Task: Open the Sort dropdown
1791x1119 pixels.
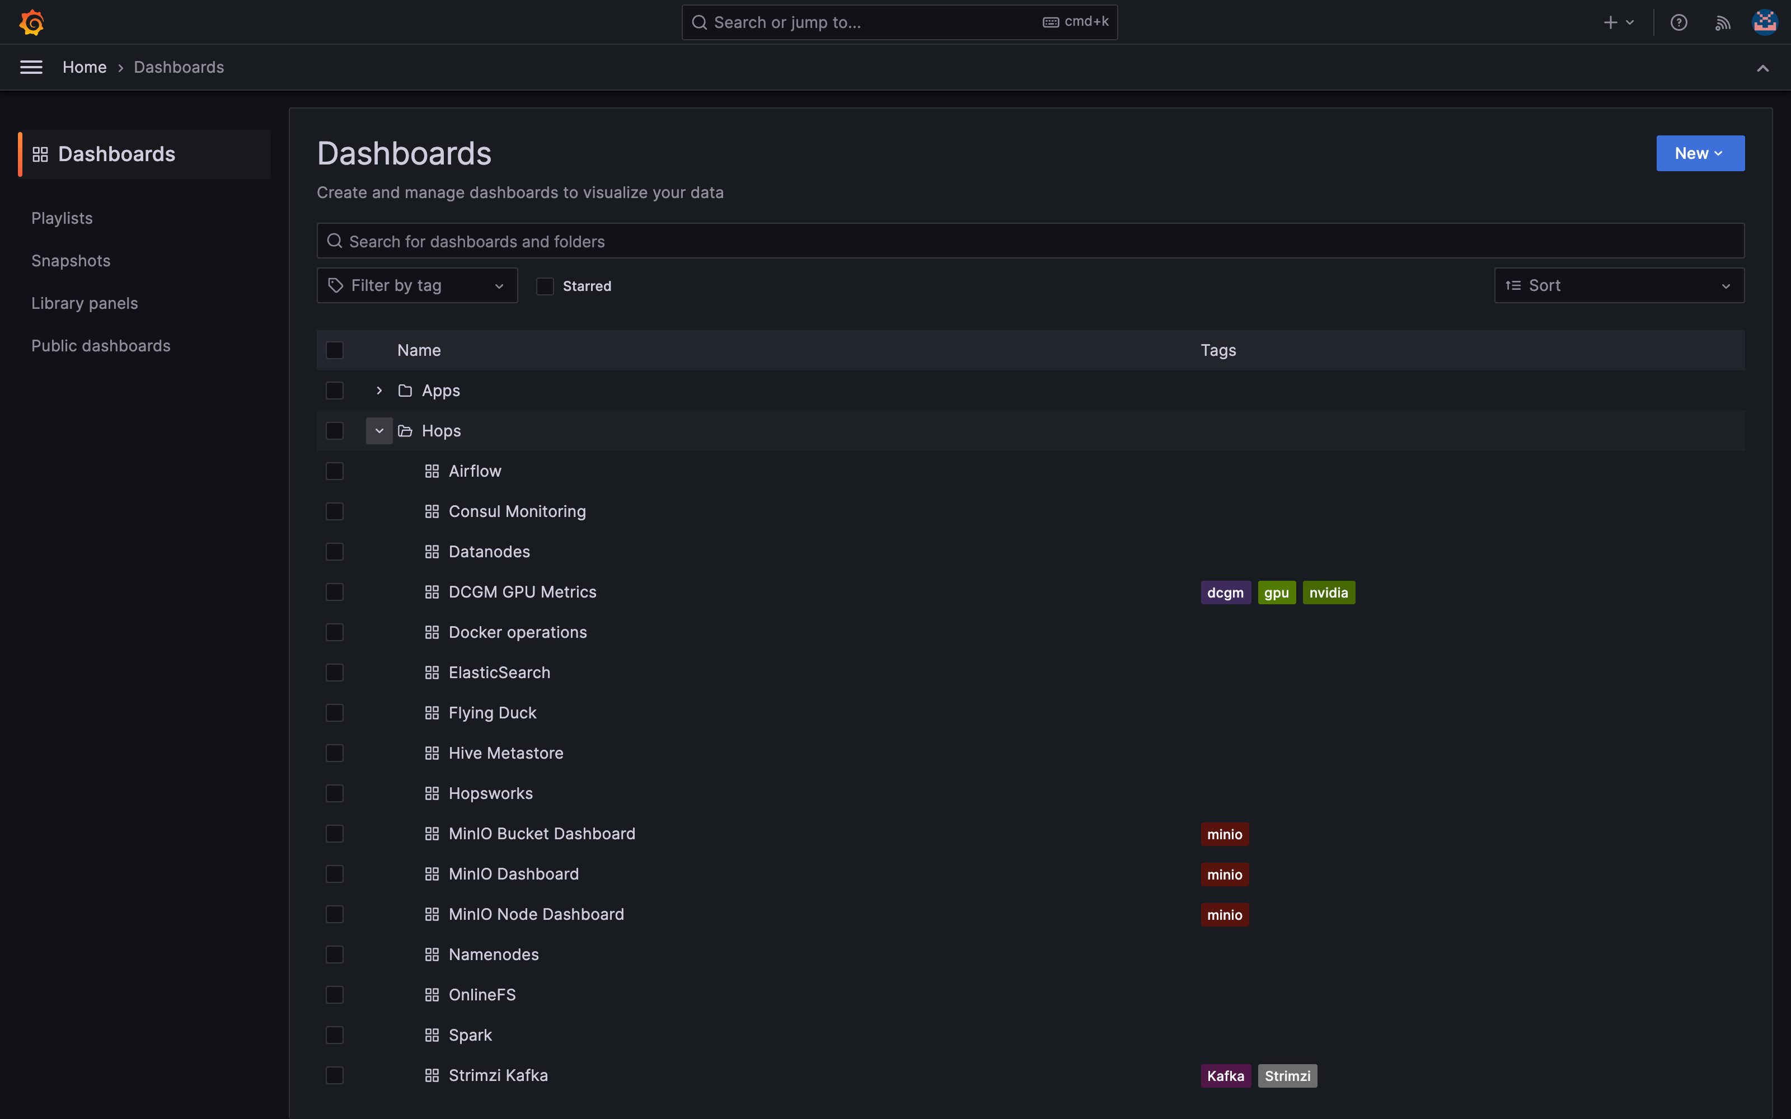Action: click(x=1619, y=286)
